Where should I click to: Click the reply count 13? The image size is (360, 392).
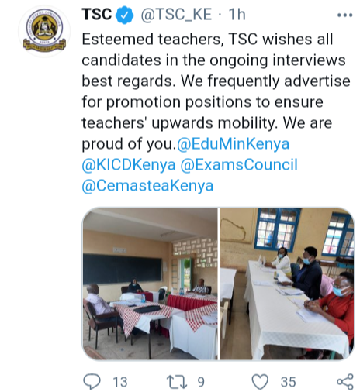click(120, 382)
